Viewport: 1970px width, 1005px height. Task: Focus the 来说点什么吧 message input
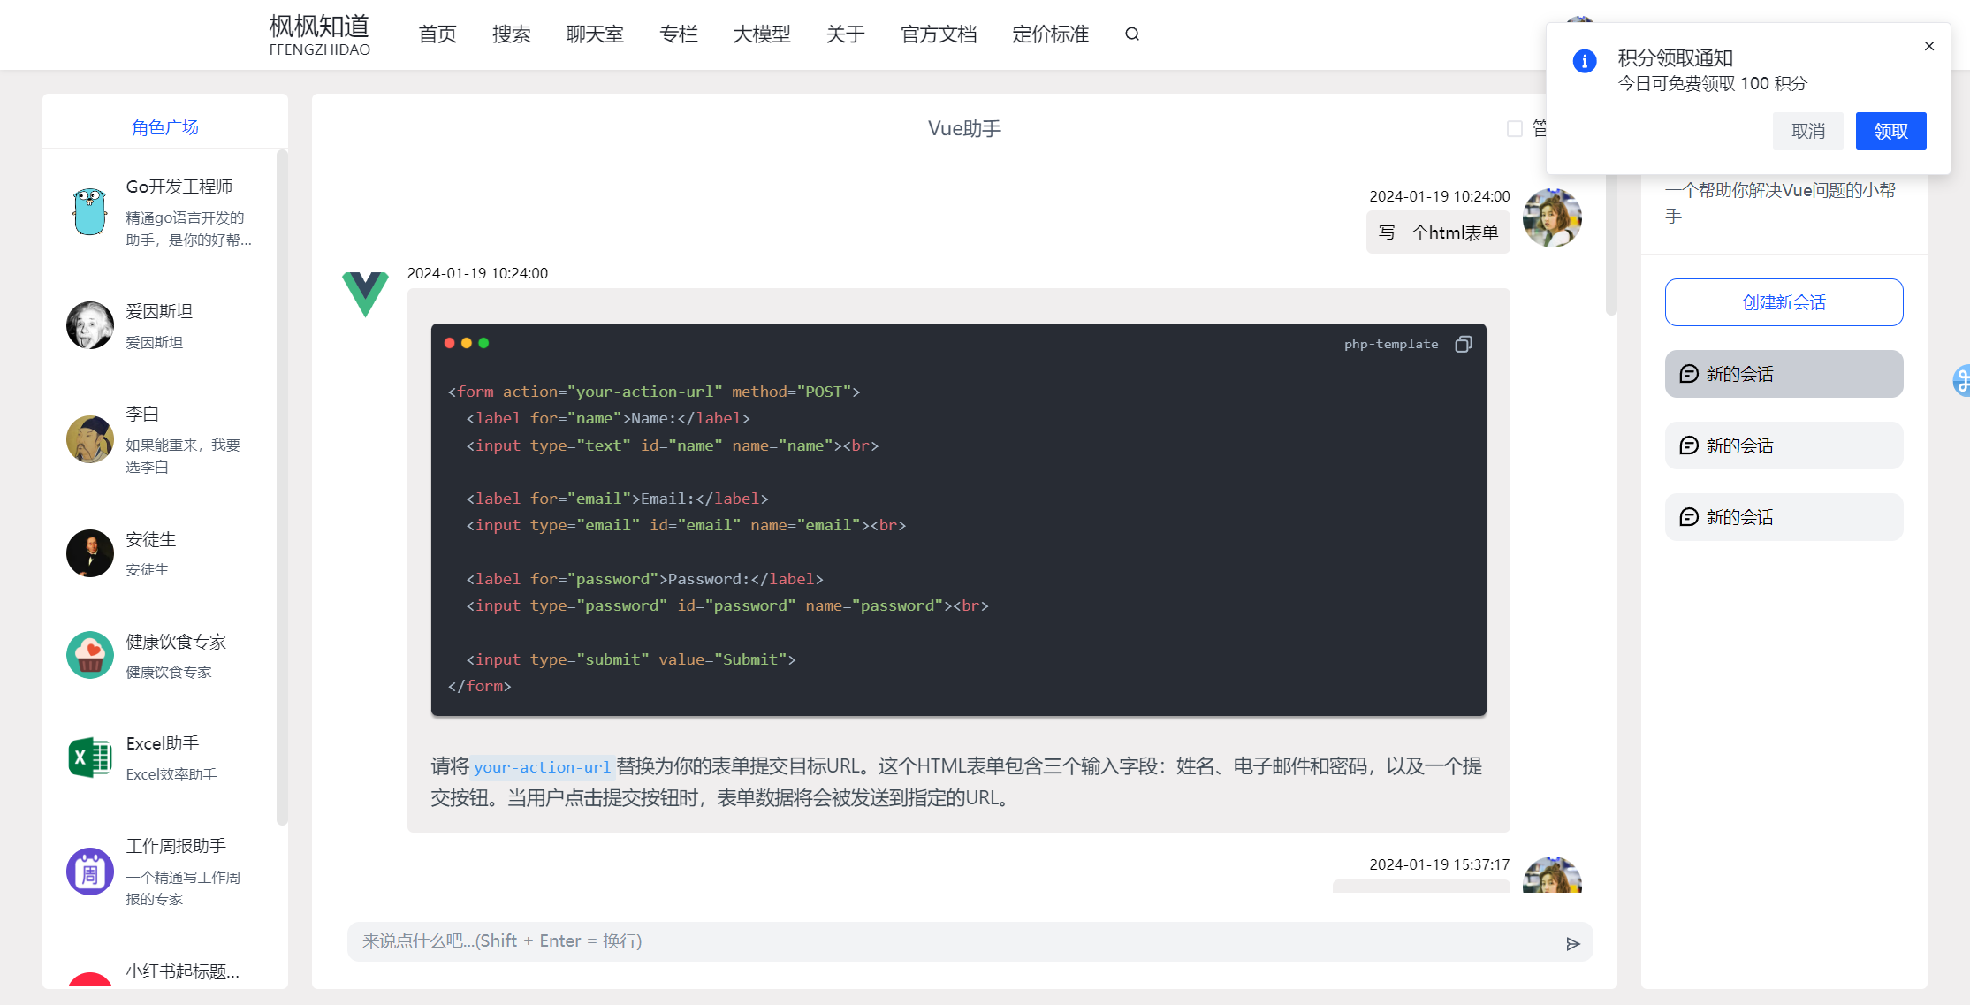click(x=955, y=941)
